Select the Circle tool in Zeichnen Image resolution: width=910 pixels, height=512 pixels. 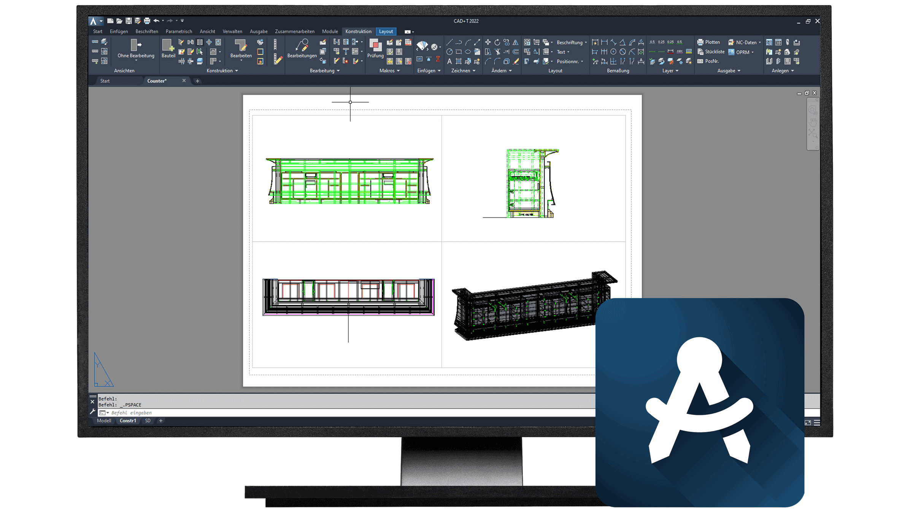coord(449,52)
